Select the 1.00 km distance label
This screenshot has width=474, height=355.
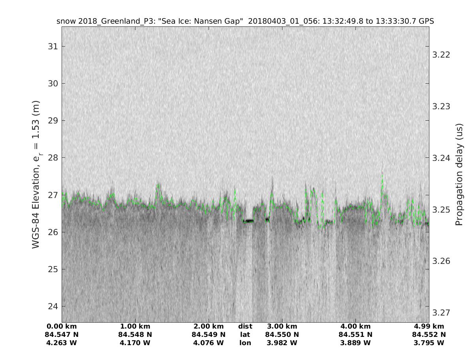pyautogui.click(x=135, y=326)
